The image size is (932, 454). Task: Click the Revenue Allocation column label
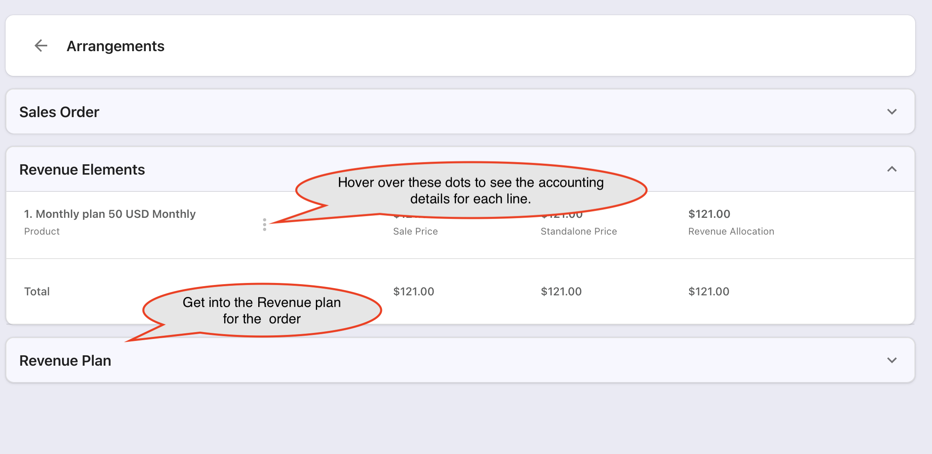click(731, 231)
